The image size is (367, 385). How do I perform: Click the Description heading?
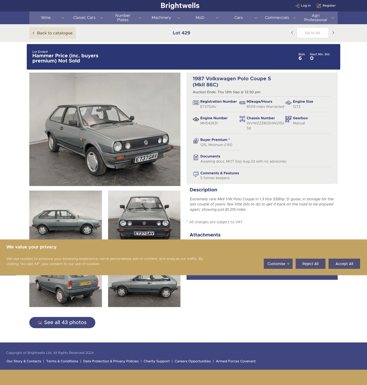[x=203, y=190]
